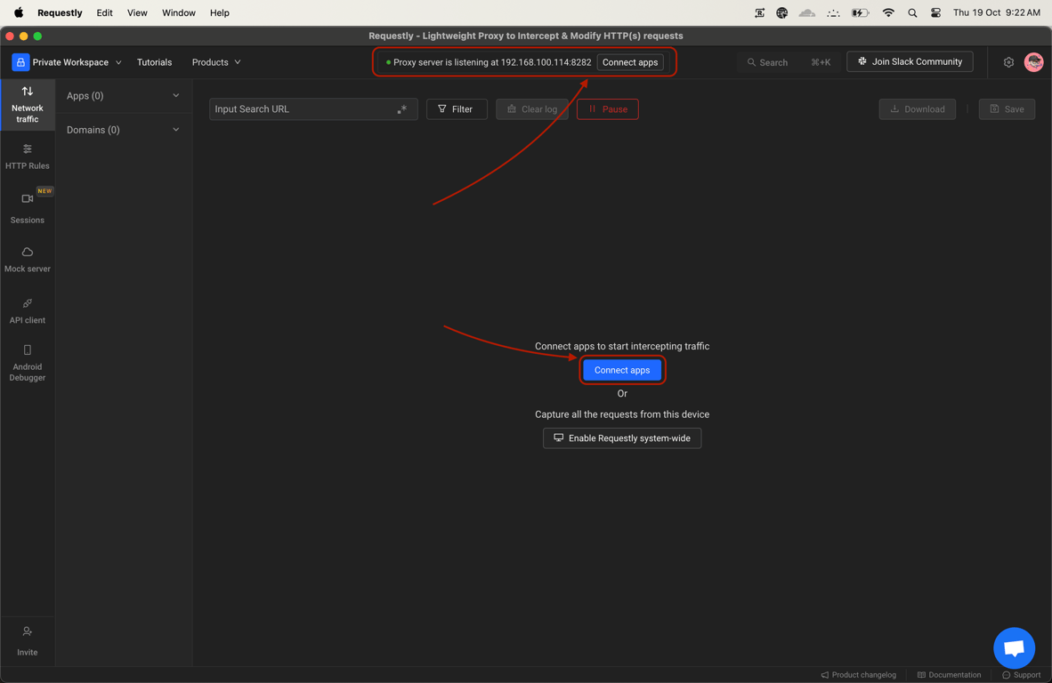Image resolution: width=1052 pixels, height=683 pixels.
Task: Launch the Android Debugger
Action: click(x=28, y=363)
